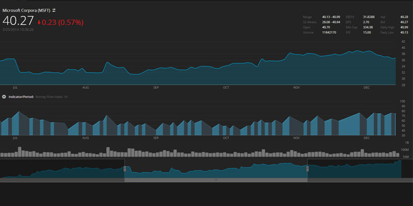Click the 52 Weeks value 28.08 - 40.94

331,22
